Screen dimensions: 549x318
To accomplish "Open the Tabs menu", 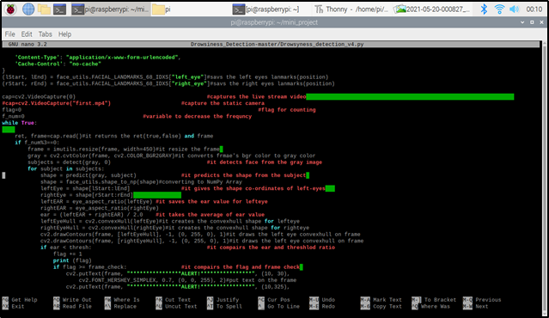I will tap(46, 34).
